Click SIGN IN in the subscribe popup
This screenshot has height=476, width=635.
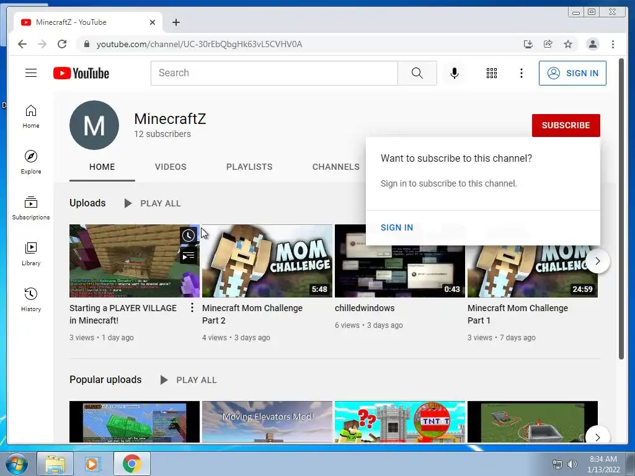pyautogui.click(x=396, y=227)
